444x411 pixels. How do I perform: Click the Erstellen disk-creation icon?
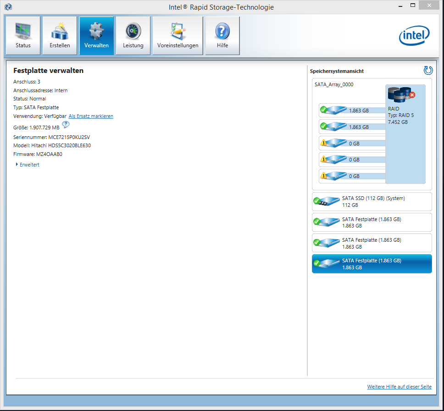(60, 31)
